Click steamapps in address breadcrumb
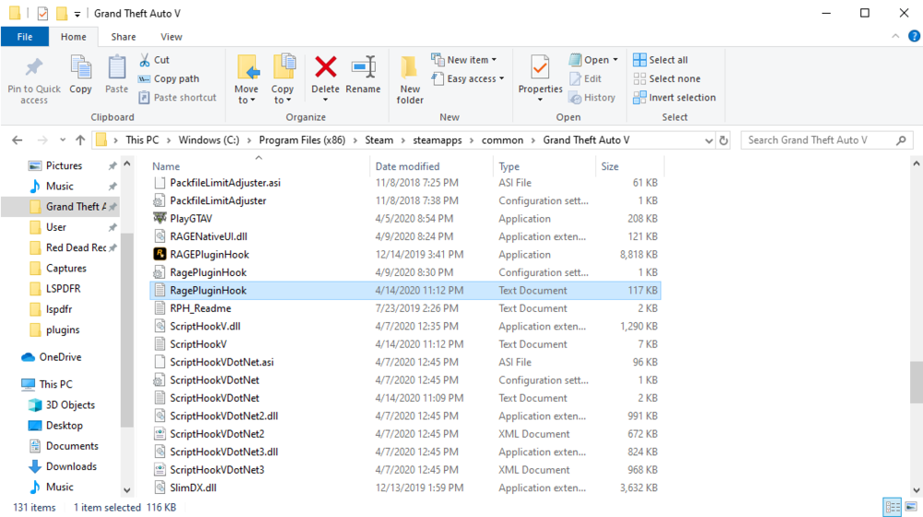923x517 pixels. [x=438, y=140]
